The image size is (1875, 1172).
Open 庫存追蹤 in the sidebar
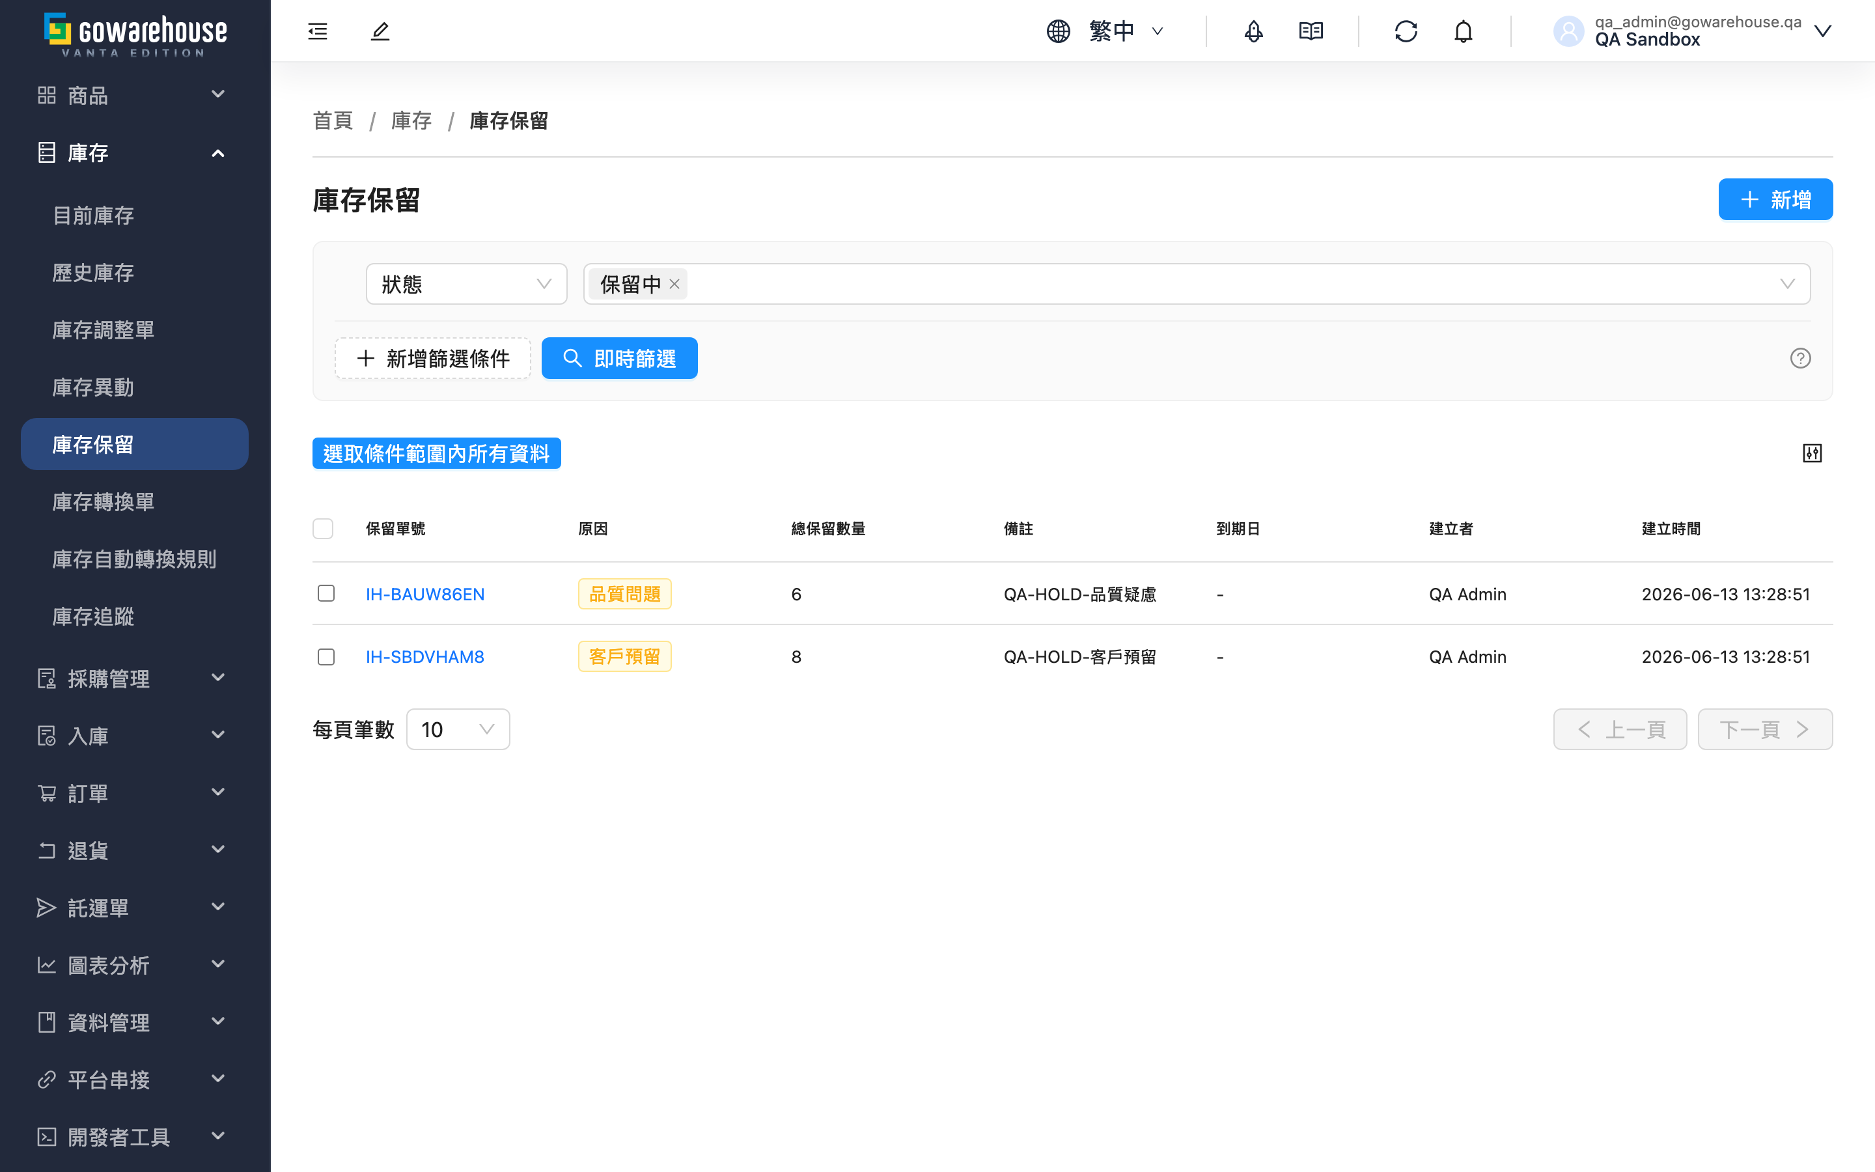tap(93, 617)
